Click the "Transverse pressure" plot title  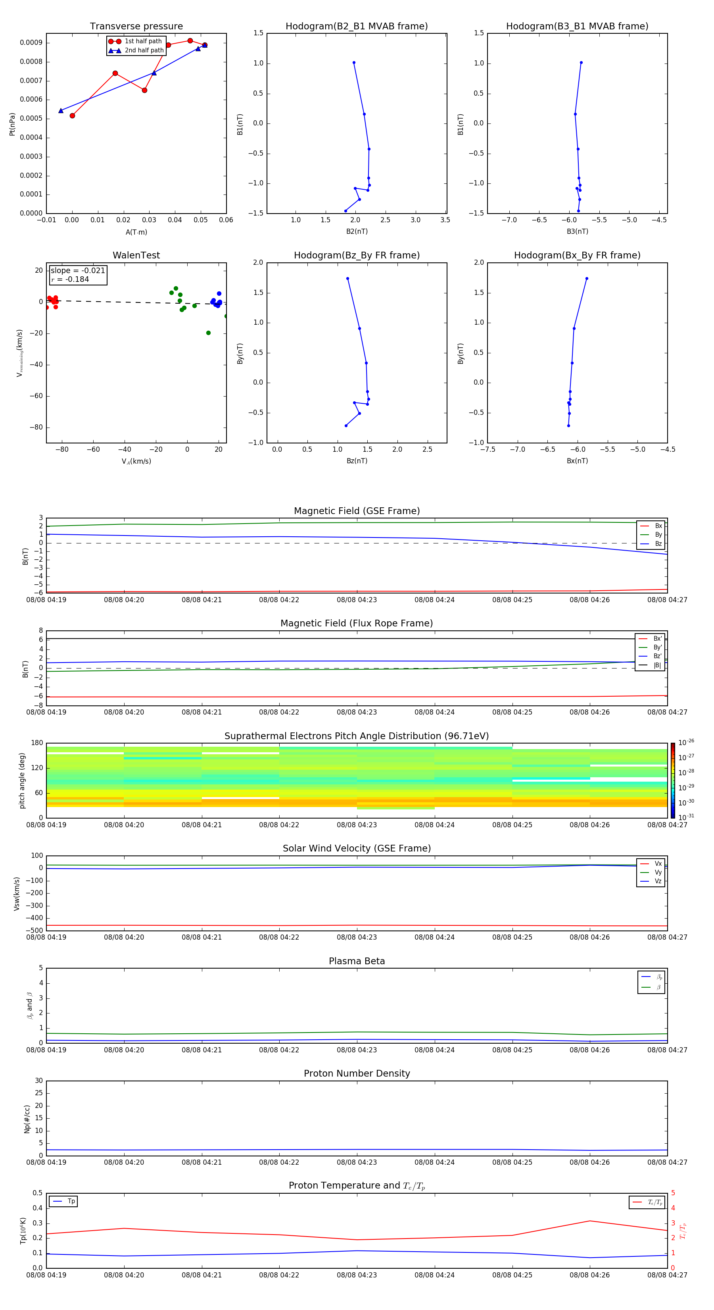coord(136,27)
